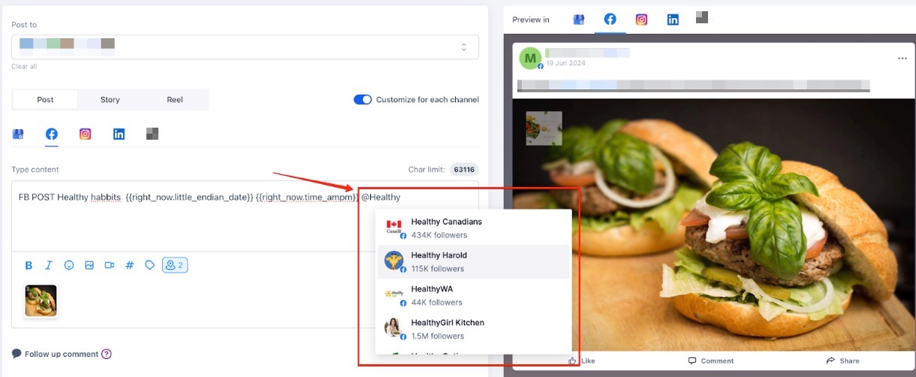
Task: Click the '@Healthy' mention text in editor
Action: pyautogui.click(x=381, y=198)
